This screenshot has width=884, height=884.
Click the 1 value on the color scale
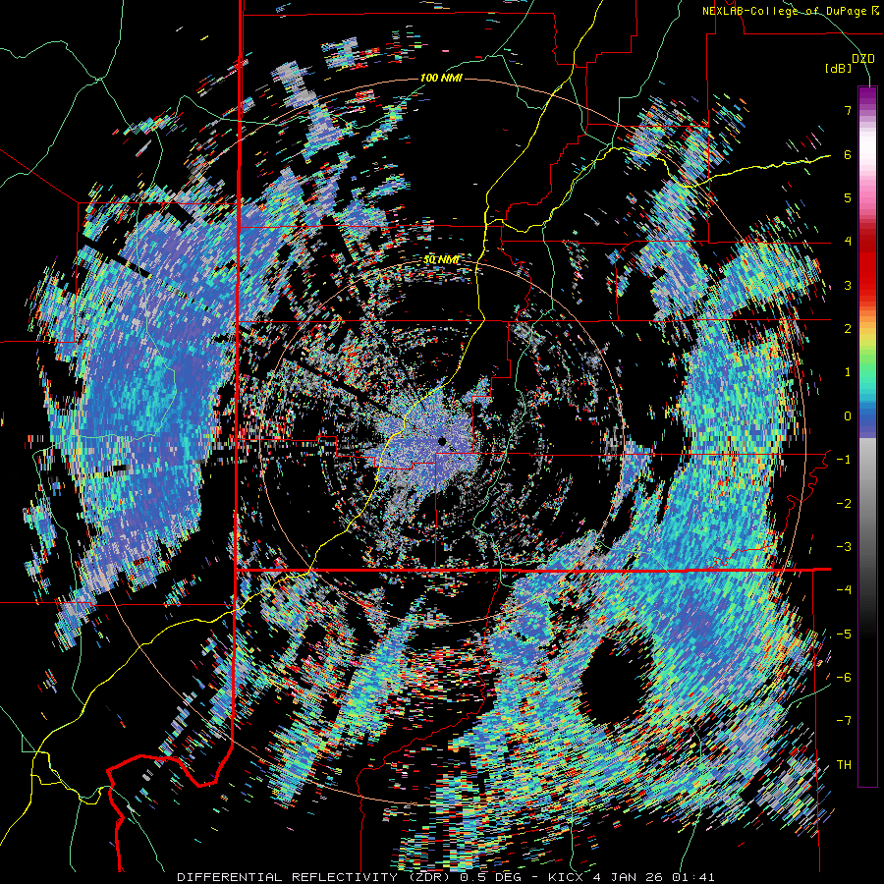point(848,372)
